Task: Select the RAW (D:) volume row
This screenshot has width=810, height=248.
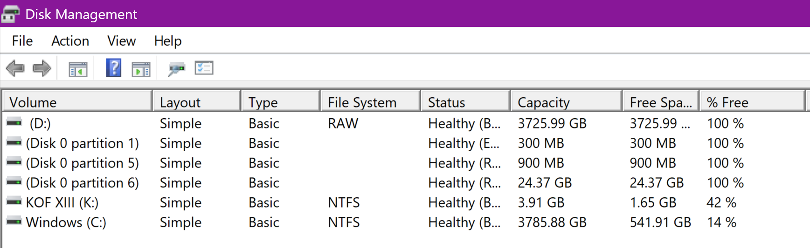Action: pyautogui.click(x=40, y=123)
